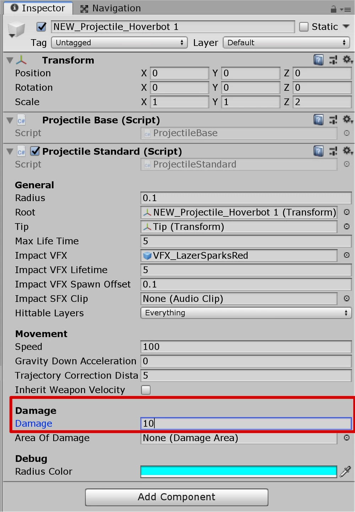Open Projectile Standard gear menu

pos(347,151)
